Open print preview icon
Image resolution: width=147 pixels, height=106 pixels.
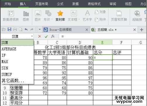tap(21, 29)
